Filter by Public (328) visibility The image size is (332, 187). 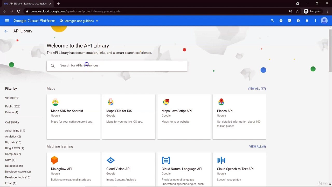point(13,106)
